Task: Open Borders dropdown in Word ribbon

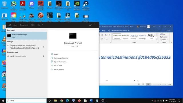Action: pyautogui.click(x=109, y=39)
